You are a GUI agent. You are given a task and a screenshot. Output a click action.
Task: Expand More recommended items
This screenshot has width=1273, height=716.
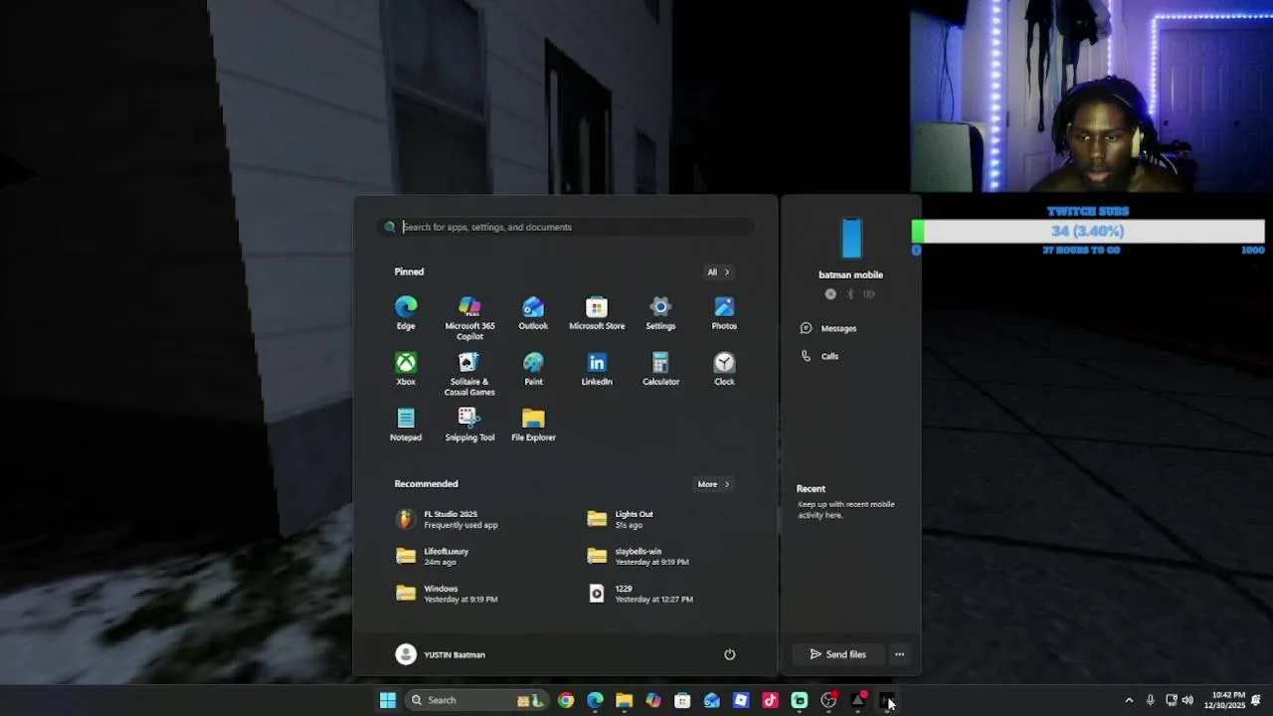click(713, 484)
